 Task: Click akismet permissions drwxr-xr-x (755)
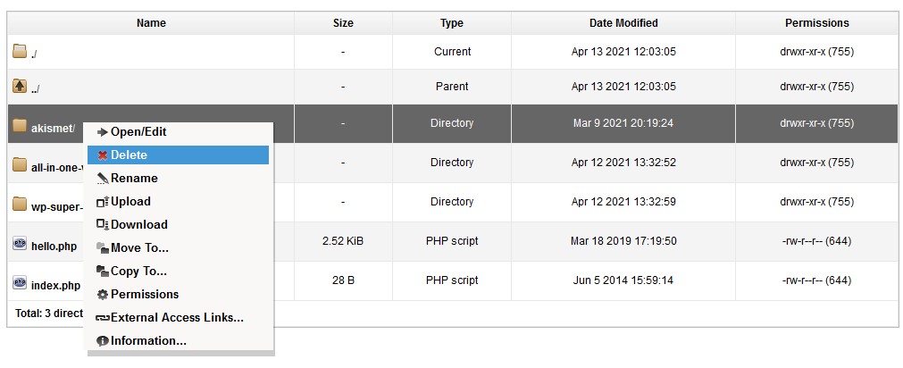(x=816, y=123)
